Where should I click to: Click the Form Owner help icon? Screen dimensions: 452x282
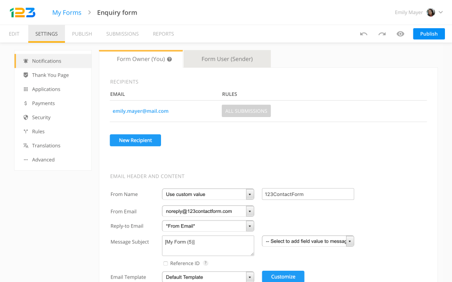click(169, 60)
